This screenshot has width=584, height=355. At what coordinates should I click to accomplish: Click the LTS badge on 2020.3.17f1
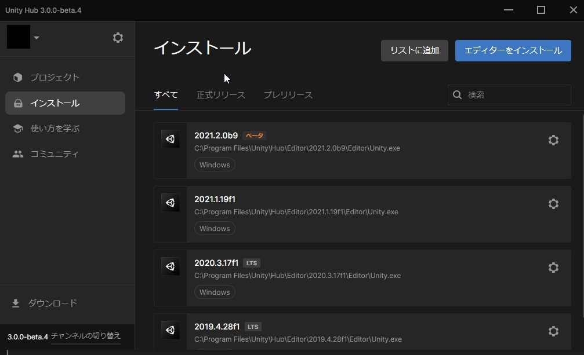251,263
